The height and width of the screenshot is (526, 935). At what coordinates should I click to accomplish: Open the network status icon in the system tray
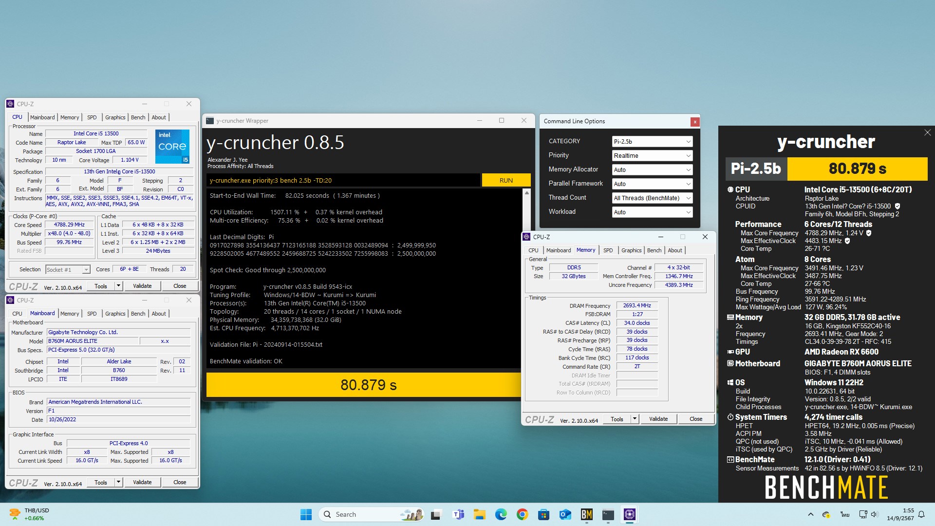tap(863, 514)
